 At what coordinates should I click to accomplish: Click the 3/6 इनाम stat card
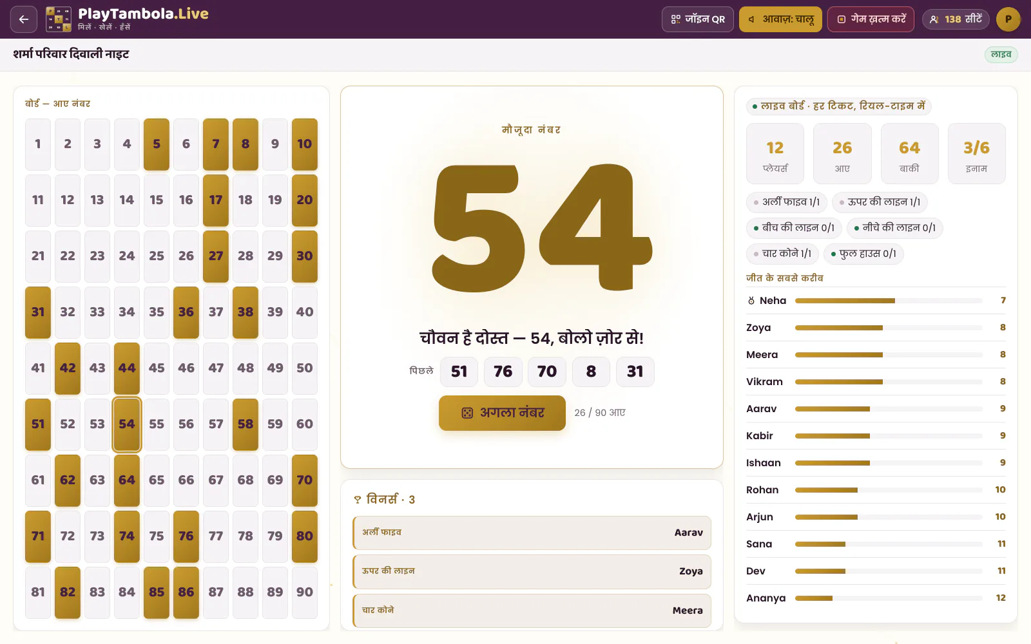(x=976, y=154)
